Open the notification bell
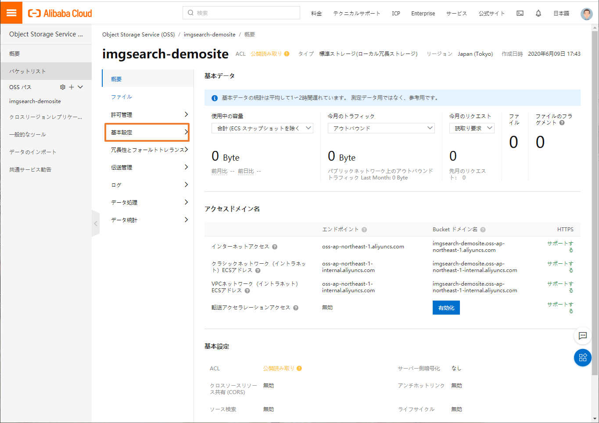The image size is (599, 423). tap(538, 13)
